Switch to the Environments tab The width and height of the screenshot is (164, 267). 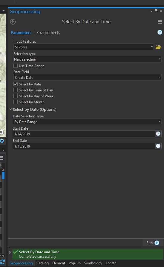[48, 33]
